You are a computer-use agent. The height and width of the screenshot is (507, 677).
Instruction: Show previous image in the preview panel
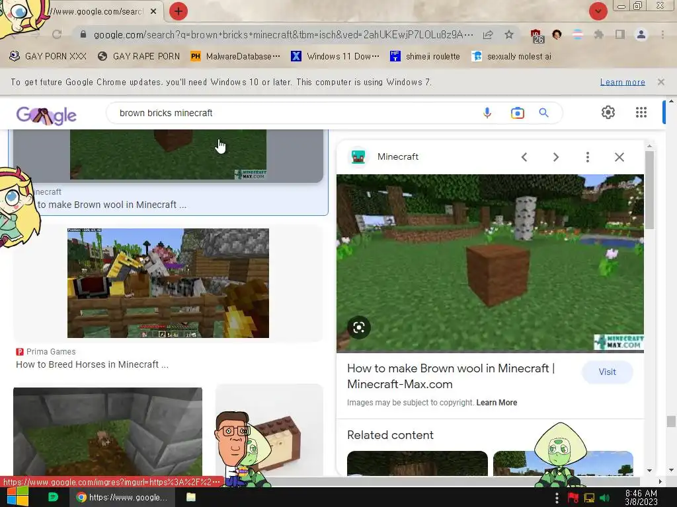coord(524,157)
